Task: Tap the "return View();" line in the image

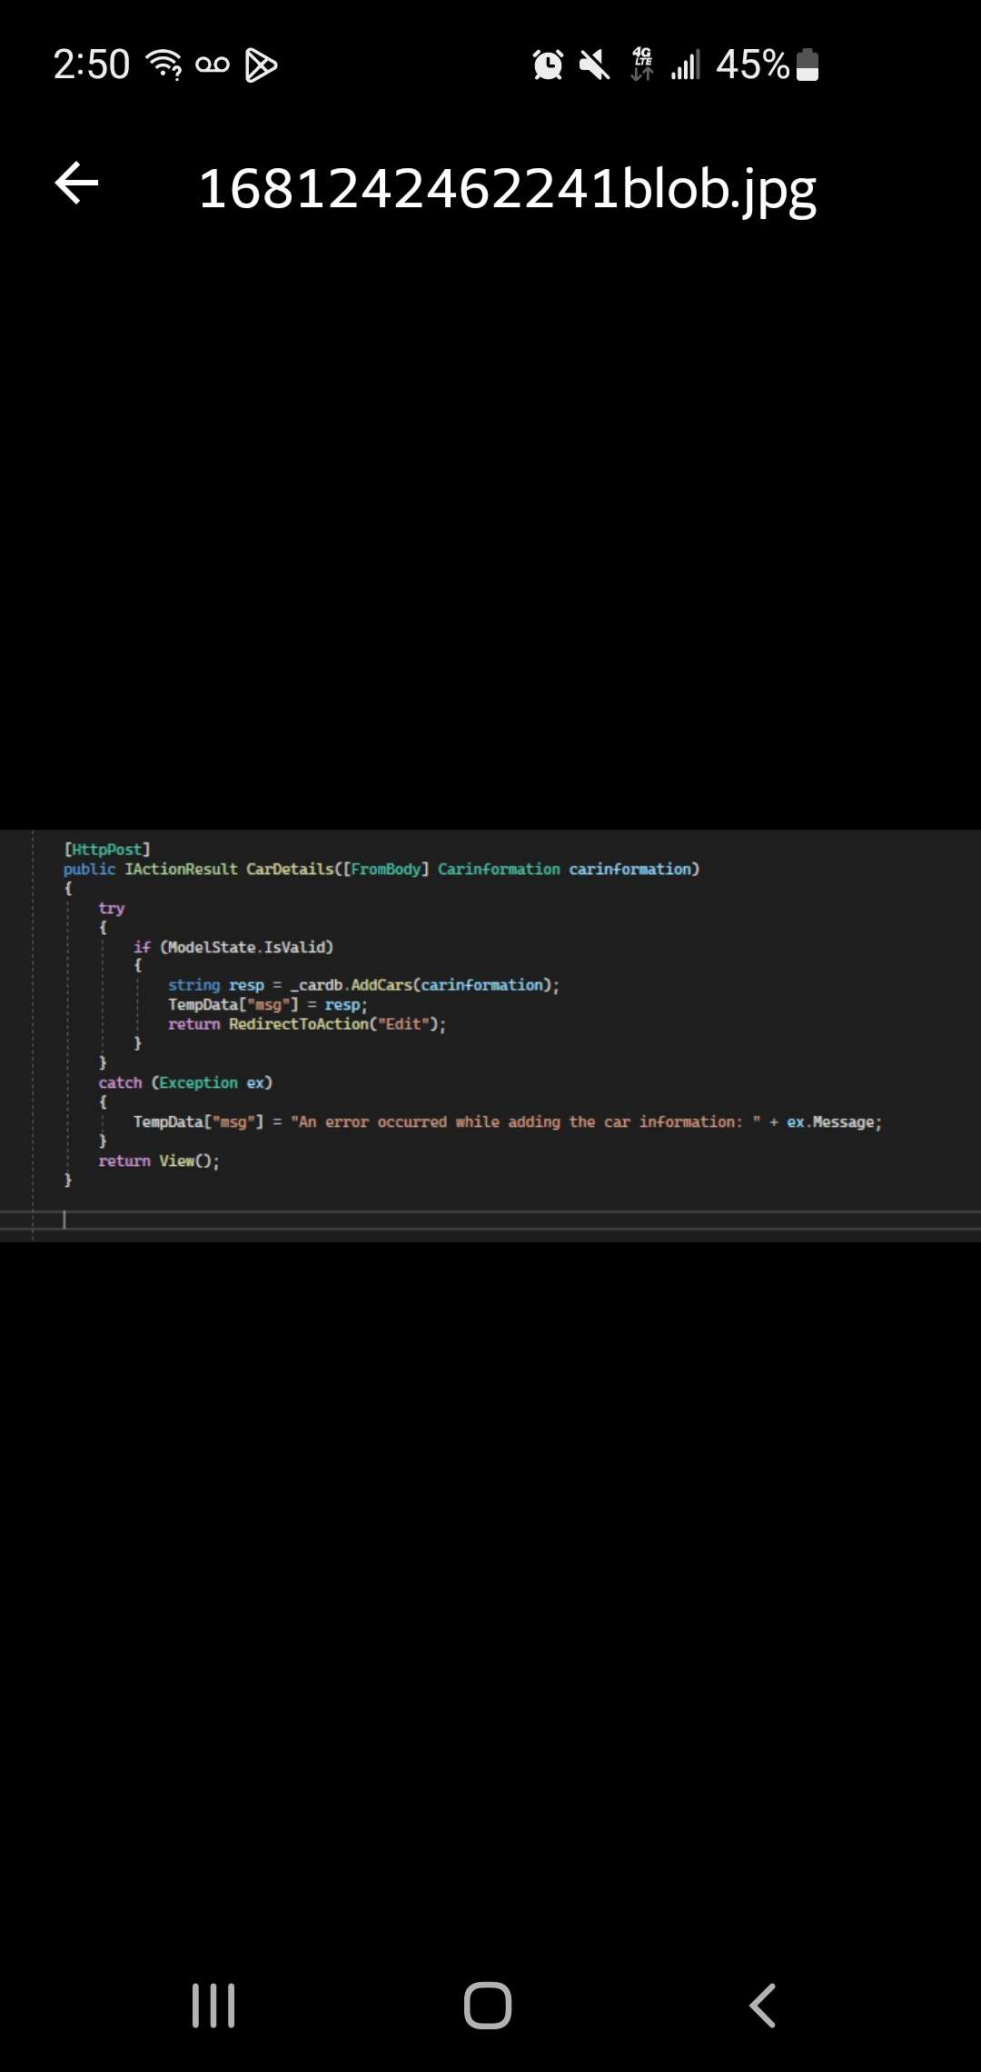Action: click(x=159, y=1161)
